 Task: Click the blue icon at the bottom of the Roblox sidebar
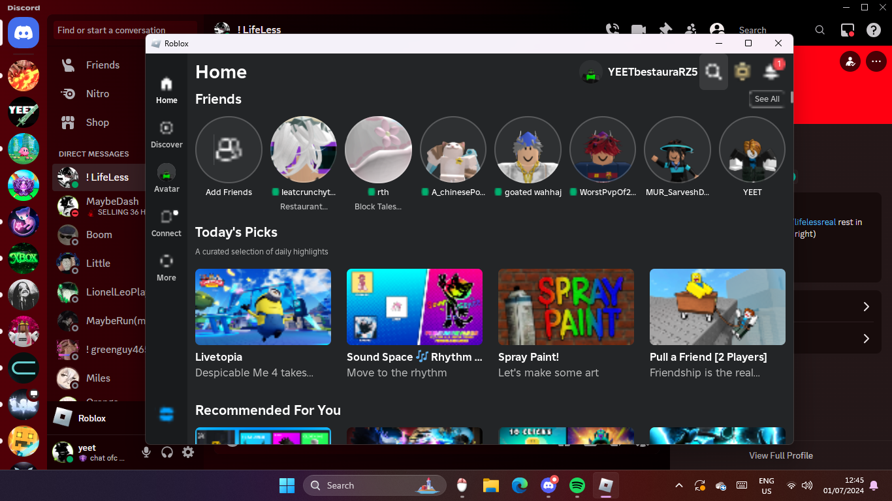167,414
